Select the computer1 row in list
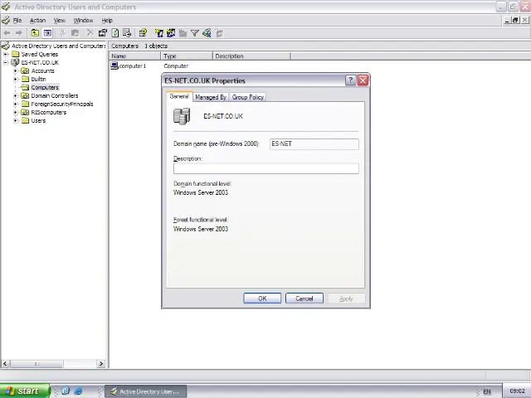This screenshot has height=398, width=531. click(x=133, y=66)
